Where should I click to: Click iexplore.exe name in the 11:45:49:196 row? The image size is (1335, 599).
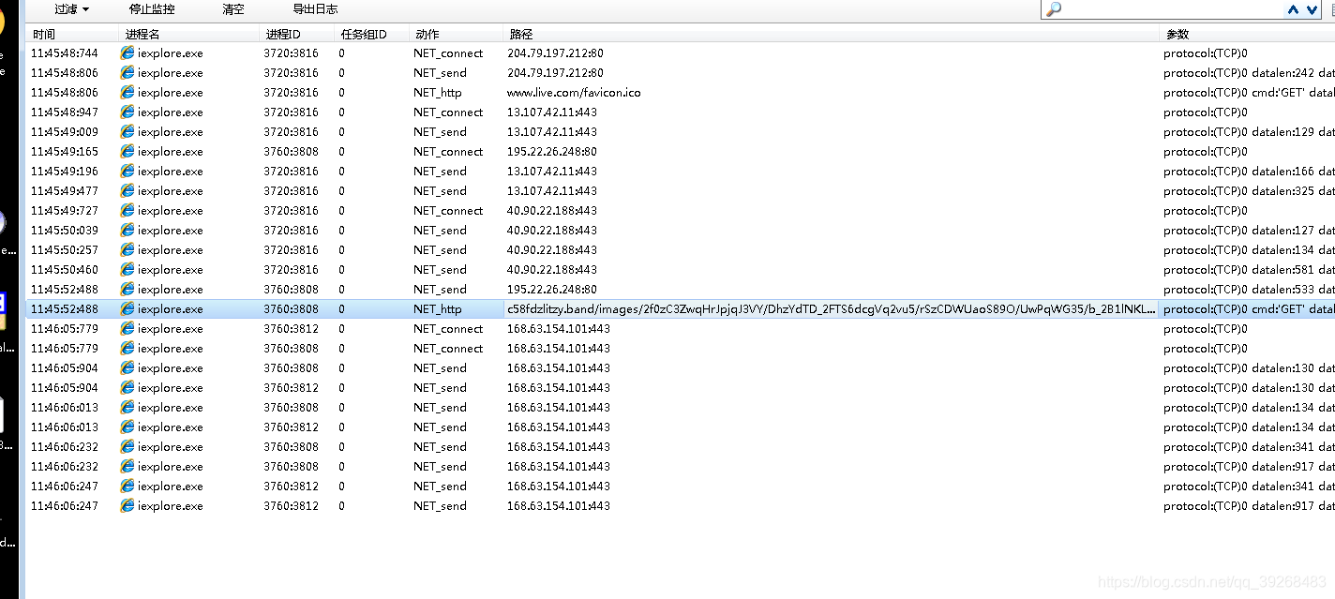[x=170, y=172]
